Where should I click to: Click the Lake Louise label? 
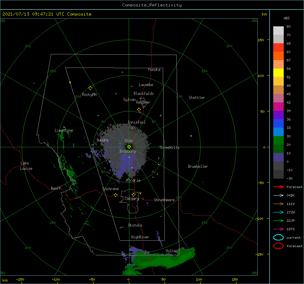click(x=26, y=166)
